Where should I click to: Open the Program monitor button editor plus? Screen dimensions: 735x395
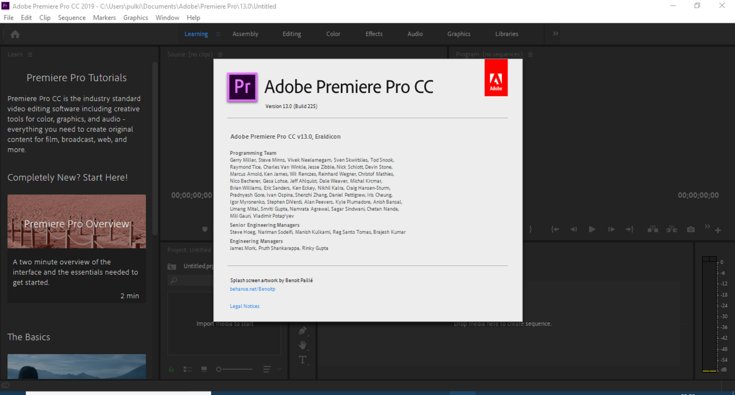[x=718, y=230]
